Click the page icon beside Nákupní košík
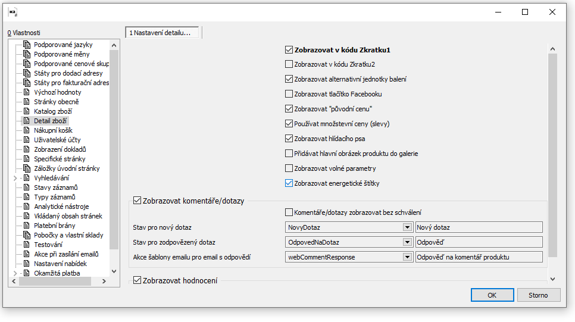575x322 pixels. click(x=26, y=130)
